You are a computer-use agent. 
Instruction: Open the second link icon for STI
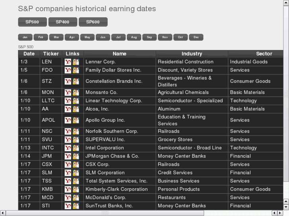click(76, 206)
